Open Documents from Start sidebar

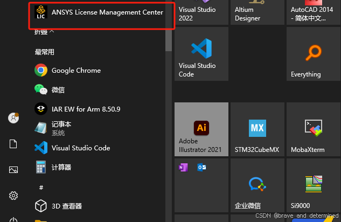click(13, 144)
